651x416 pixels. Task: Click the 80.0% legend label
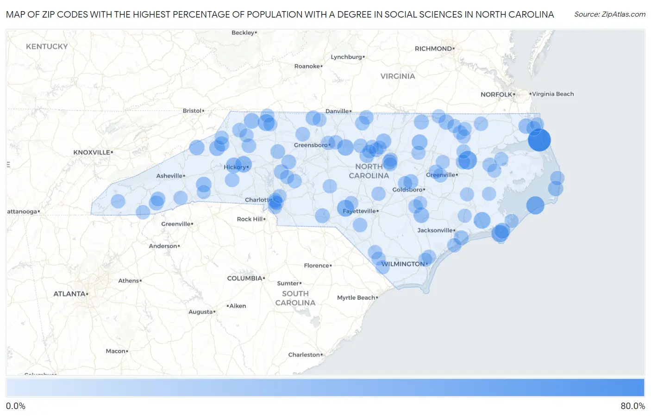click(632, 406)
